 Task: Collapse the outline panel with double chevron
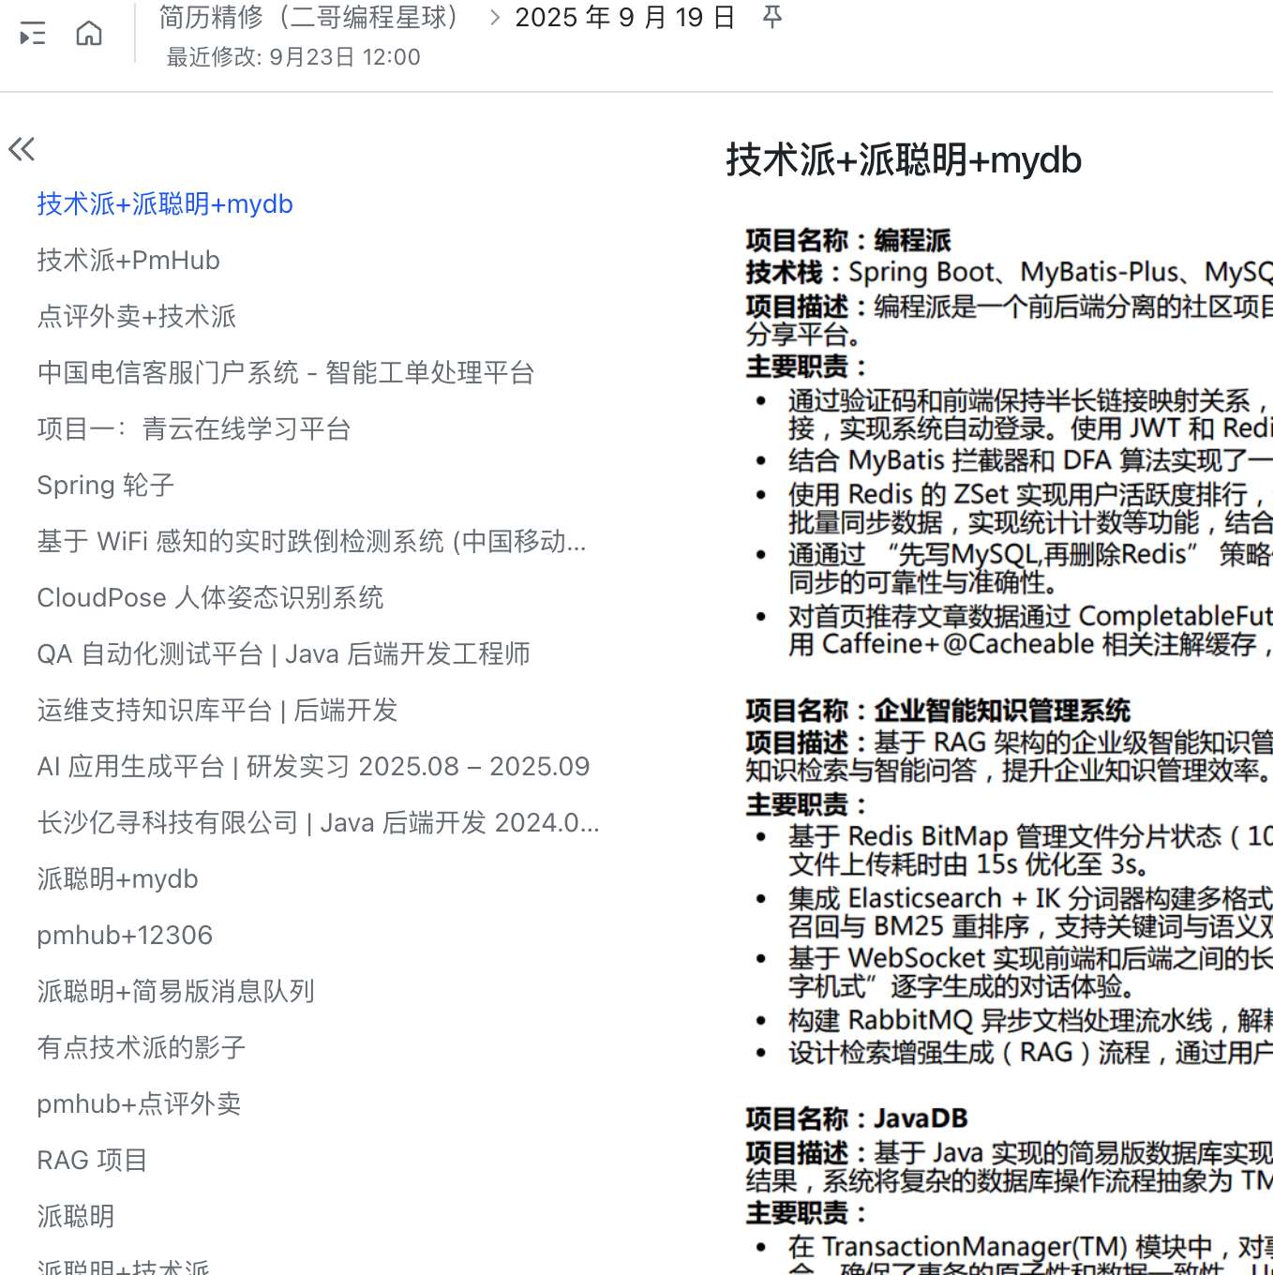22,149
